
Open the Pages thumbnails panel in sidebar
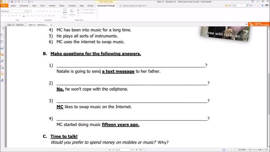pos(2,42)
